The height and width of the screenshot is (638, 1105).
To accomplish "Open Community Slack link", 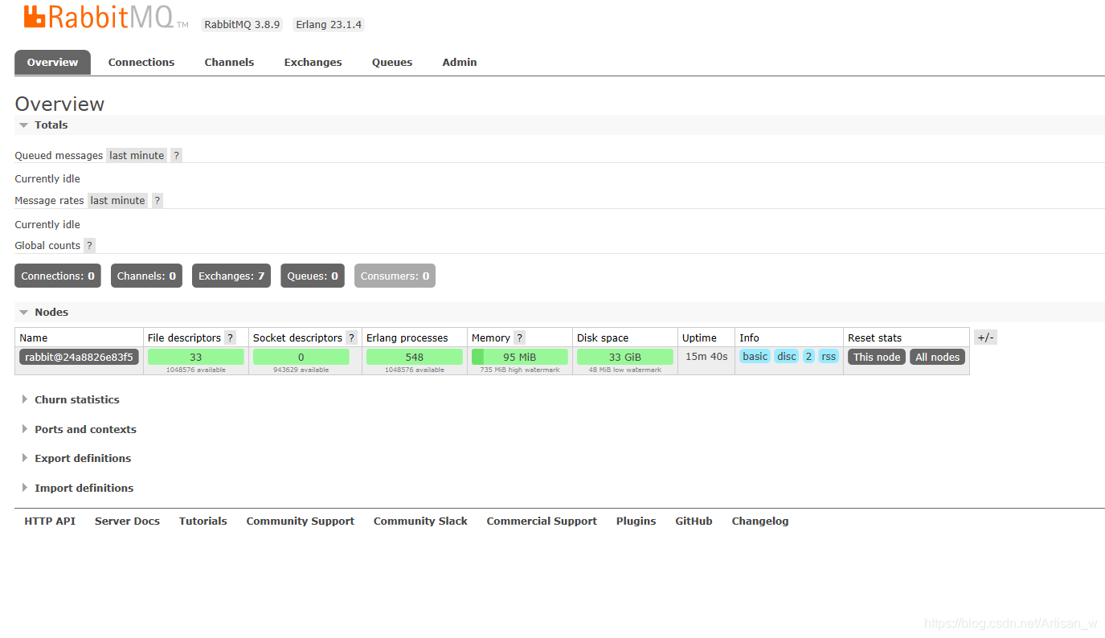I will pyautogui.click(x=420, y=521).
